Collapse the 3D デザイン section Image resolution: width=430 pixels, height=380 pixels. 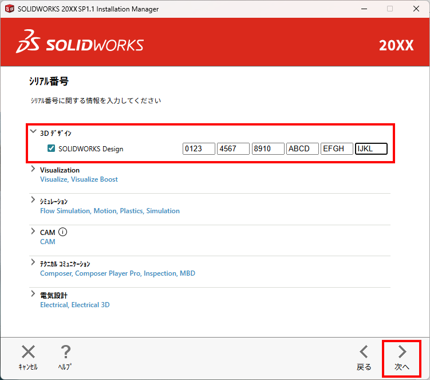coord(33,131)
